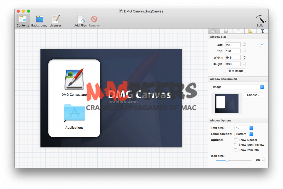Open the help question mark button
Screen dimensions: 283x189
[262, 45]
